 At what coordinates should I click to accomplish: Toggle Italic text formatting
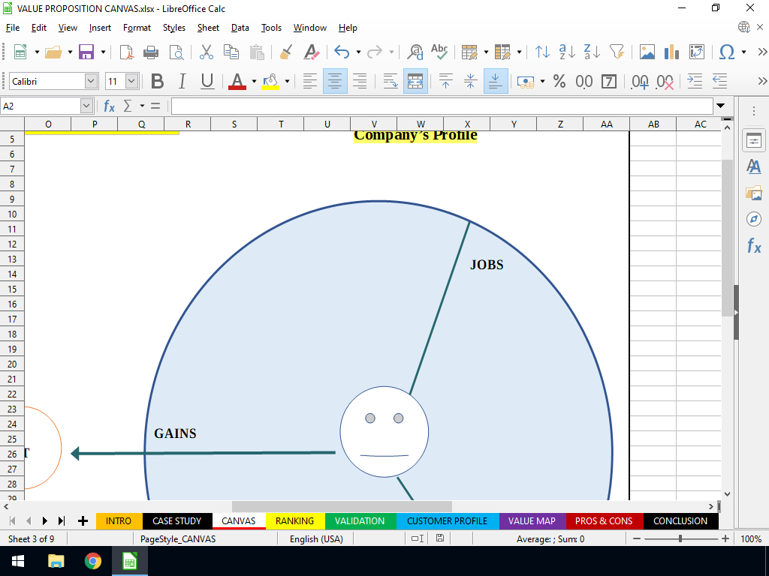pyautogui.click(x=182, y=81)
